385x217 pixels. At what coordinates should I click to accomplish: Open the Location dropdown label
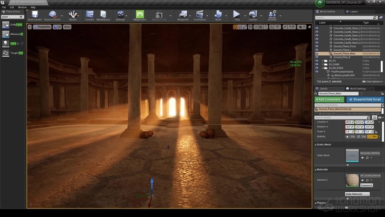(x=322, y=122)
